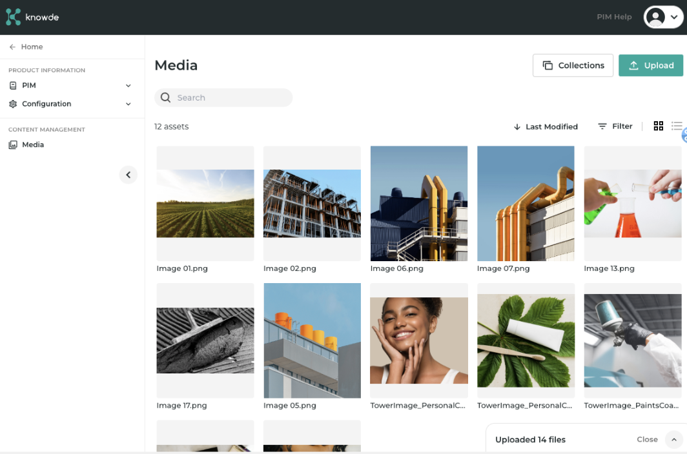Image resolution: width=687 pixels, height=454 pixels.
Task: Select the Image 01.png thumbnail
Action: [205, 203]
